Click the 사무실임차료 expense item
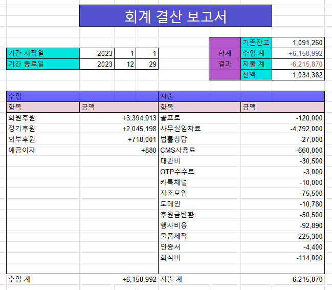332x290 pixels. click(x=200, y=129)
